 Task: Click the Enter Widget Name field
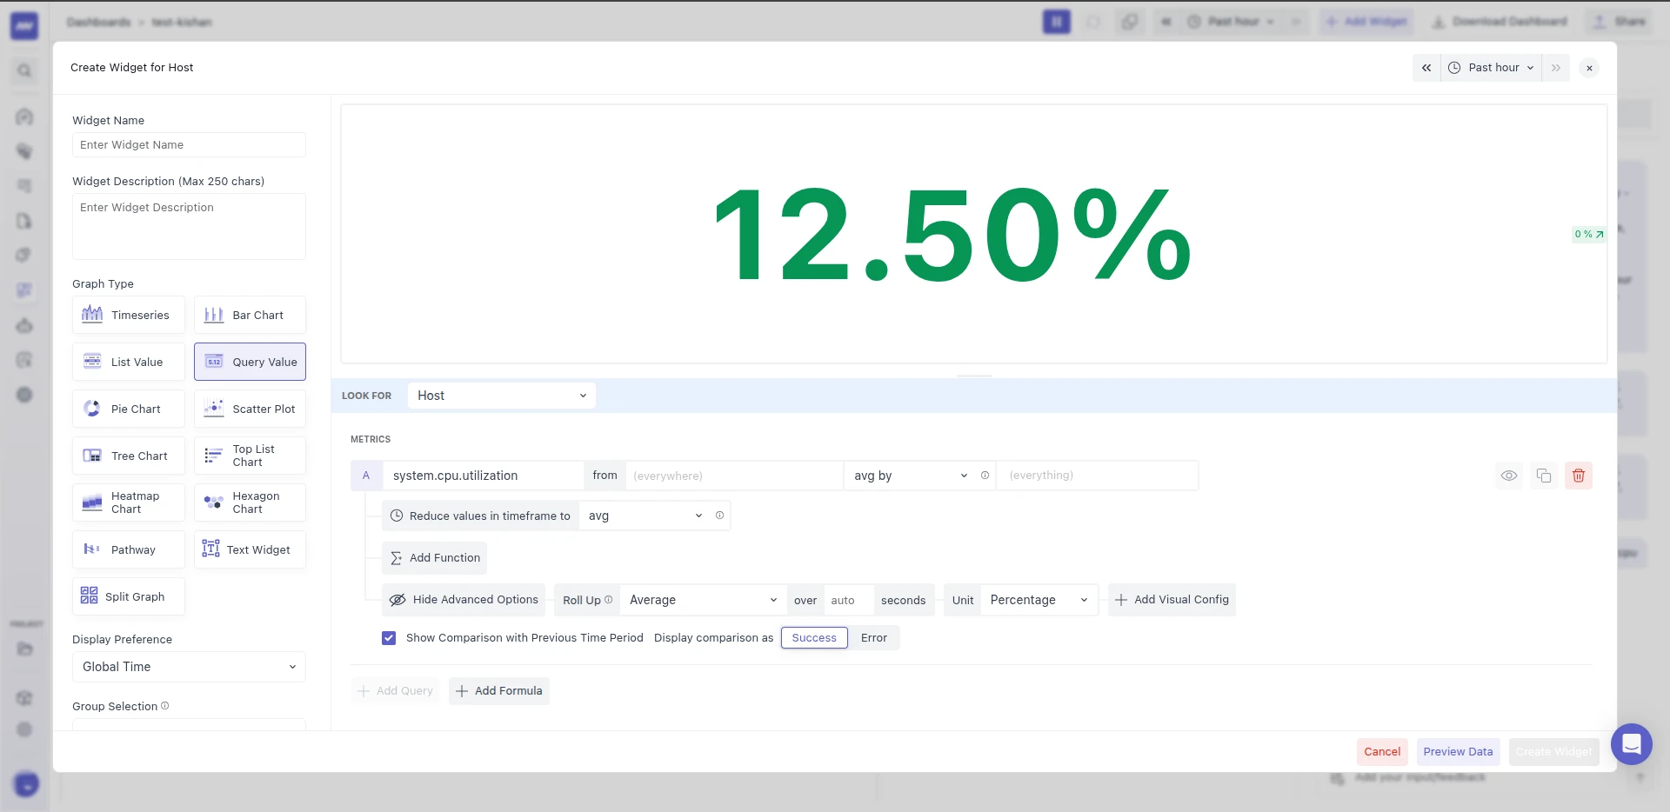tap(189, 145)
